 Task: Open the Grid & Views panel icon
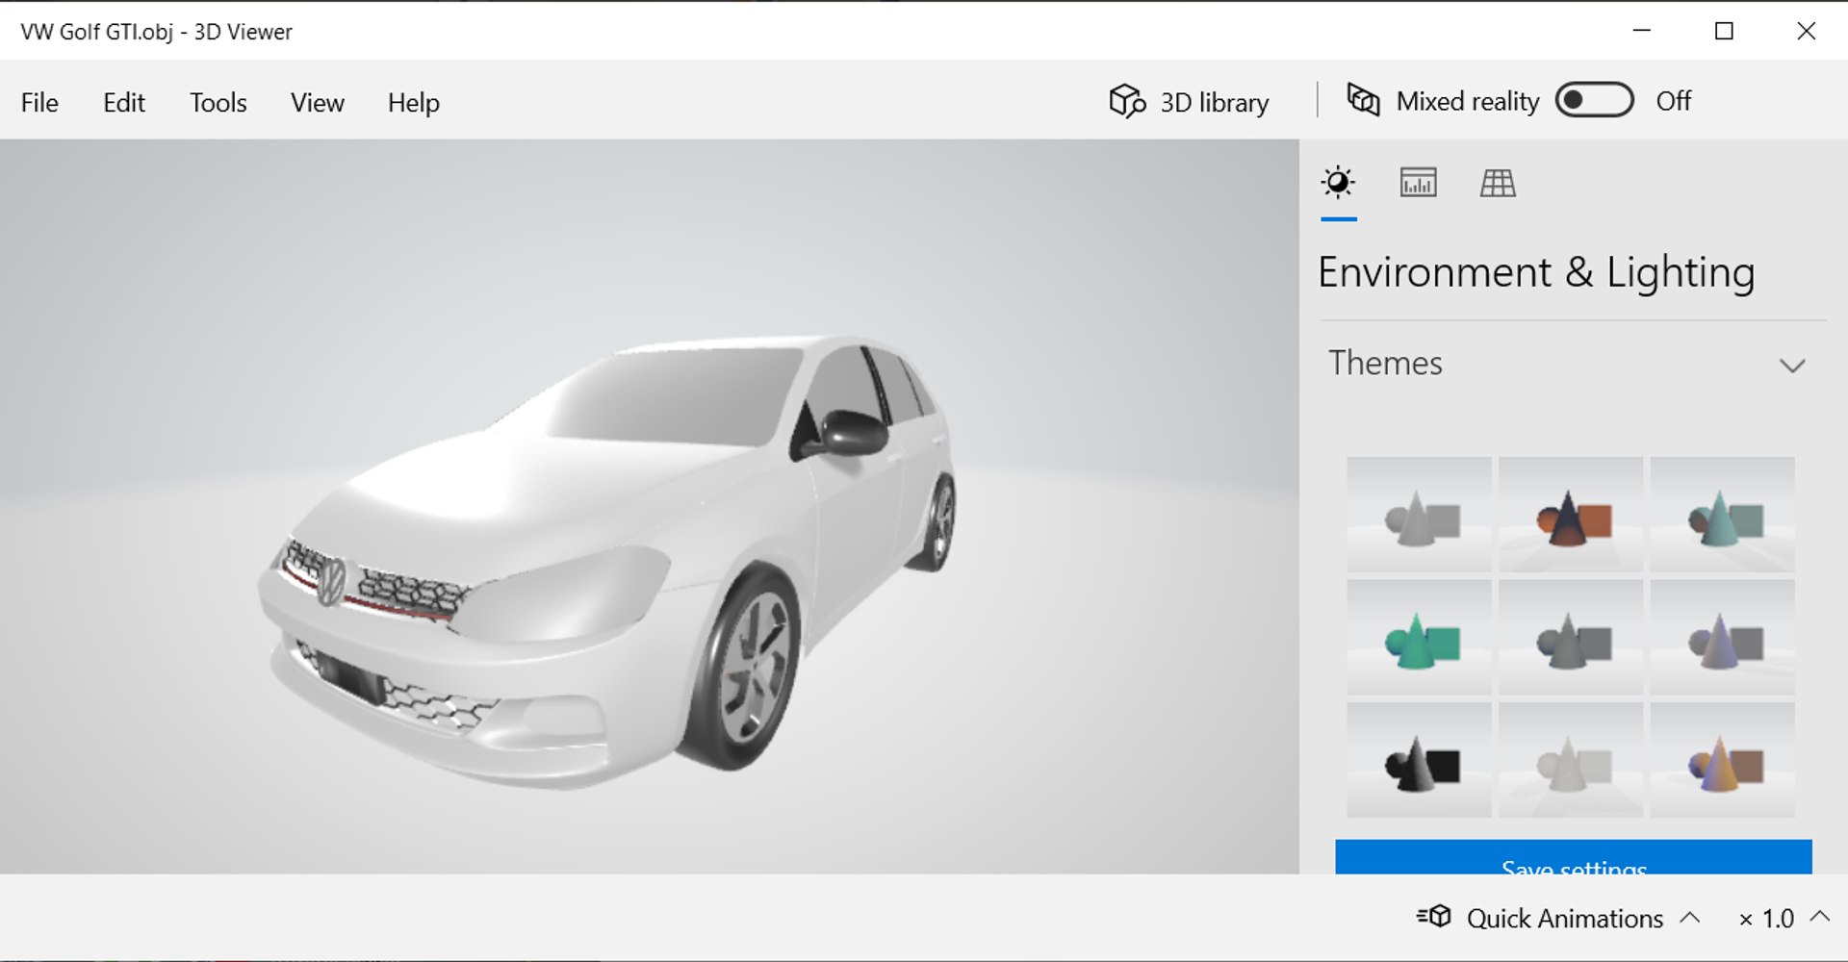point(1498,183)
